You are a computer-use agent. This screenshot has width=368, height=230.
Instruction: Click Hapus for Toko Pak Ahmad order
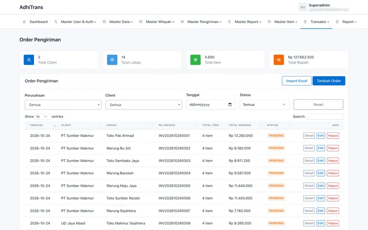click(333, 135)
